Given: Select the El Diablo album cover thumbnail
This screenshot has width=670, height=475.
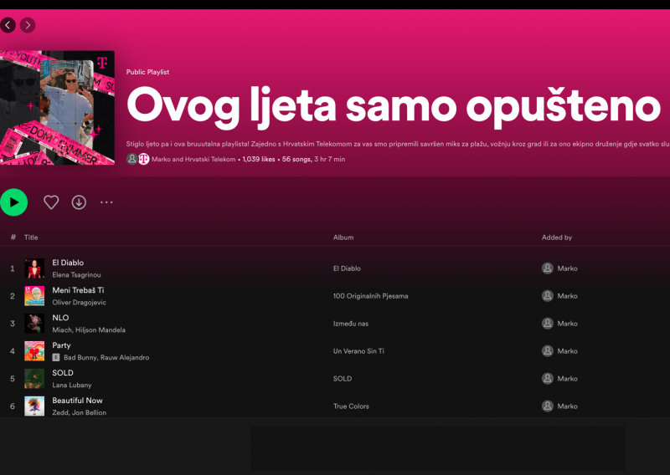Looking at the screenshot, I should (x=34, y=268).
